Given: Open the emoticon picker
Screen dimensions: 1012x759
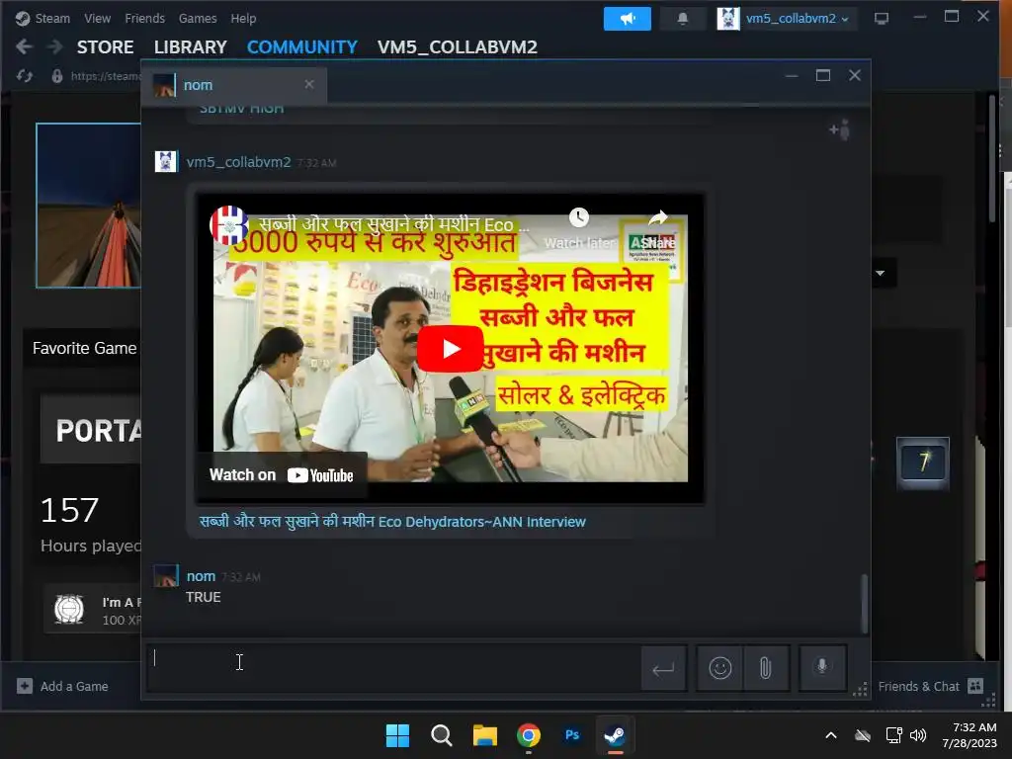Looking at the screenshot, I should click(720, 668).
